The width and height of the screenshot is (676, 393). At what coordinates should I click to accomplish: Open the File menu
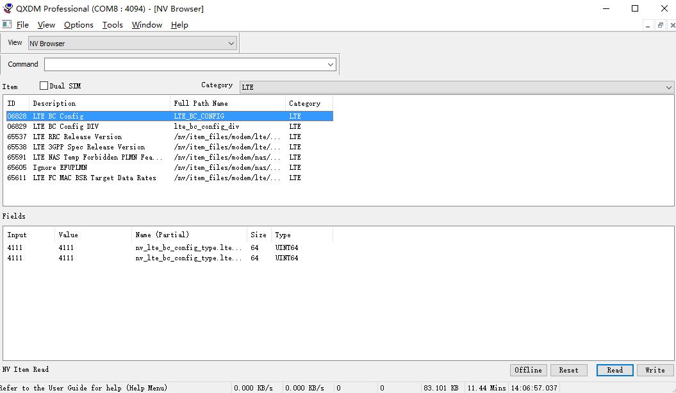(22, 25)
